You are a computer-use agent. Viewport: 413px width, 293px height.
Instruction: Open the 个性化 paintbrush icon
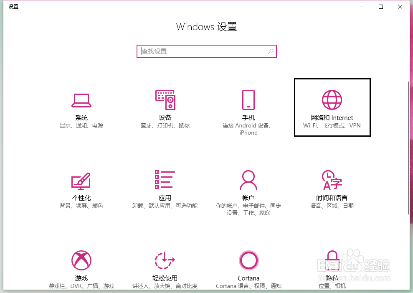tap(81, 181)
